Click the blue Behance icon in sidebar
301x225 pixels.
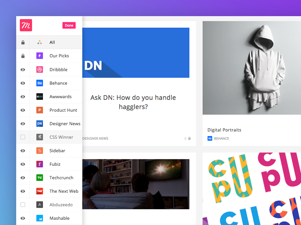[x=40, y=83]
